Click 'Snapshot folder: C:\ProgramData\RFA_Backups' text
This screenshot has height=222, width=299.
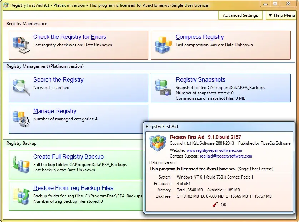(x=220, y=88)
